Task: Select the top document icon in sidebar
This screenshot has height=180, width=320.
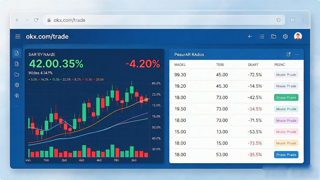Action: (x=17, y=53)
